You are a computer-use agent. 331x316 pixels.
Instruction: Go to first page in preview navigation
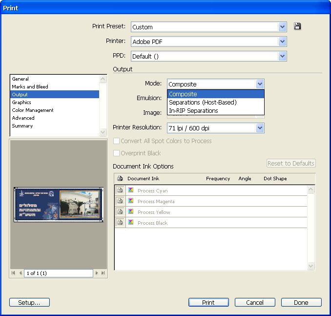(x=13, y=273)
